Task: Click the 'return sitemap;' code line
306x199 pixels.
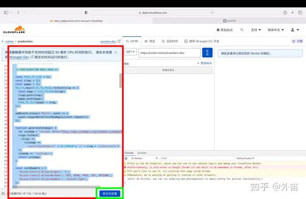Action: pyautogui.click(x=29, y=157)
